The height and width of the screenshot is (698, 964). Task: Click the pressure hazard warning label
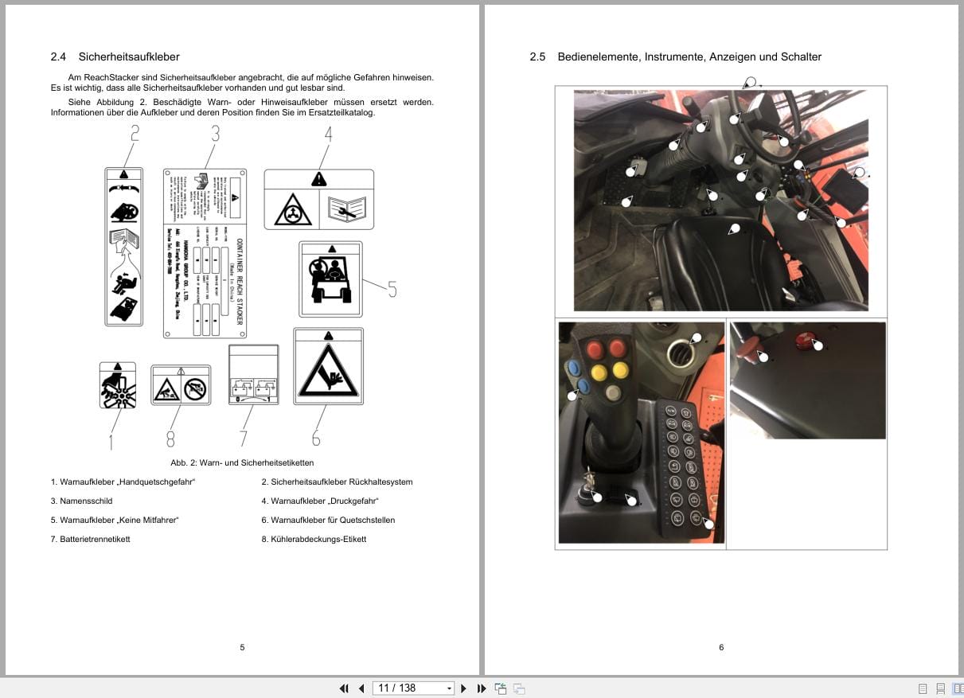click(319, 199)
